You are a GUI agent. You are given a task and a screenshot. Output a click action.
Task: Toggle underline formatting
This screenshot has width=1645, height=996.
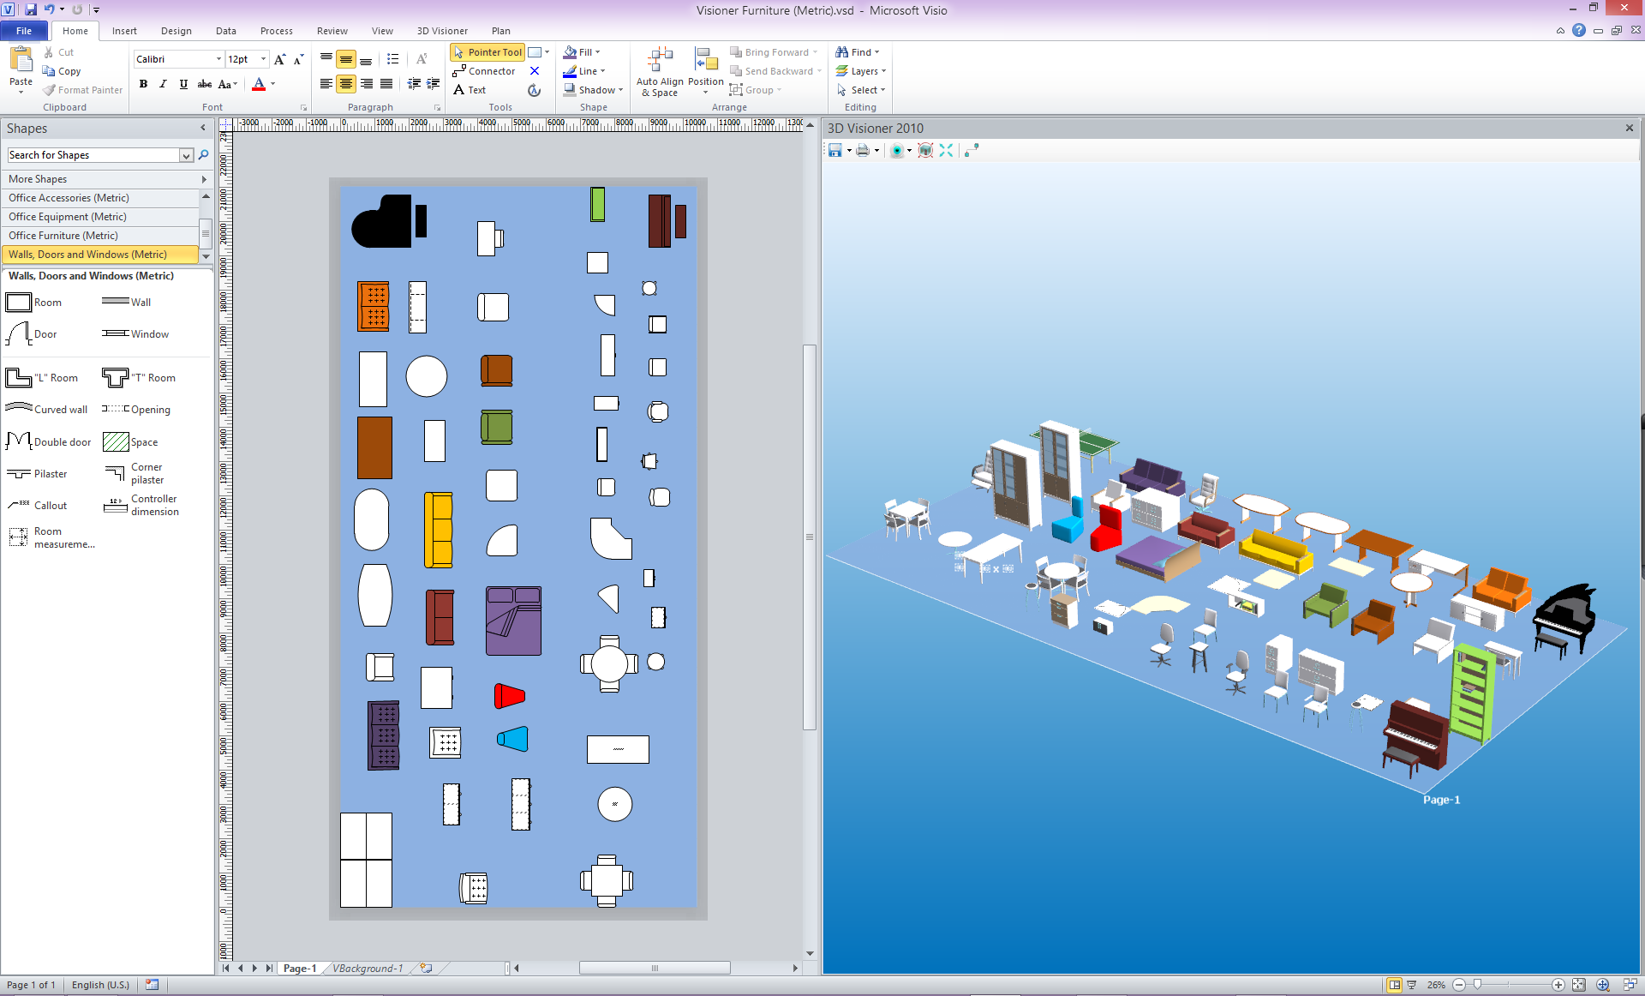(183, 84)
